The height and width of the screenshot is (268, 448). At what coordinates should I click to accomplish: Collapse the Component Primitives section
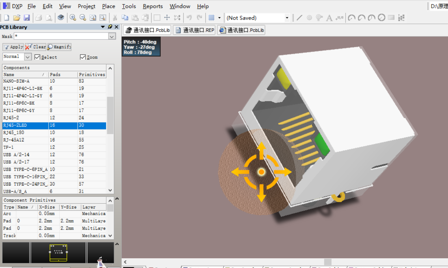click(117, 198)
